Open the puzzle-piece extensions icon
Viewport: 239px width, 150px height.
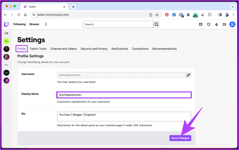pos(210,15)
